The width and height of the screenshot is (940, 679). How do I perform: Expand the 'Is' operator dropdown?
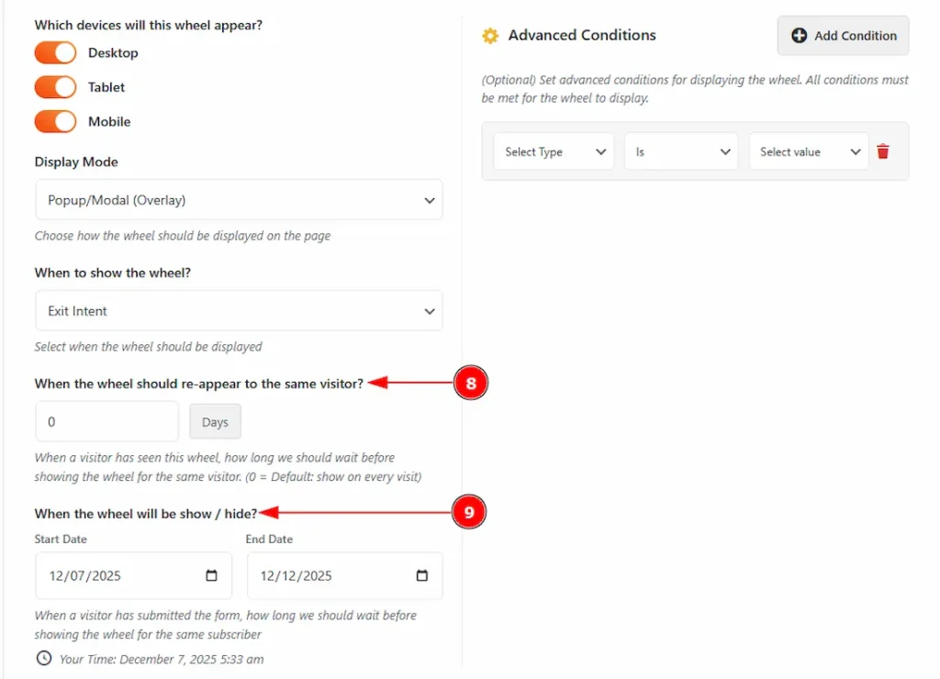[x=680, y=152]
